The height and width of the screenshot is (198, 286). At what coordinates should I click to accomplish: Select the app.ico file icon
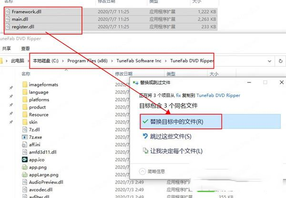point(25,159)
